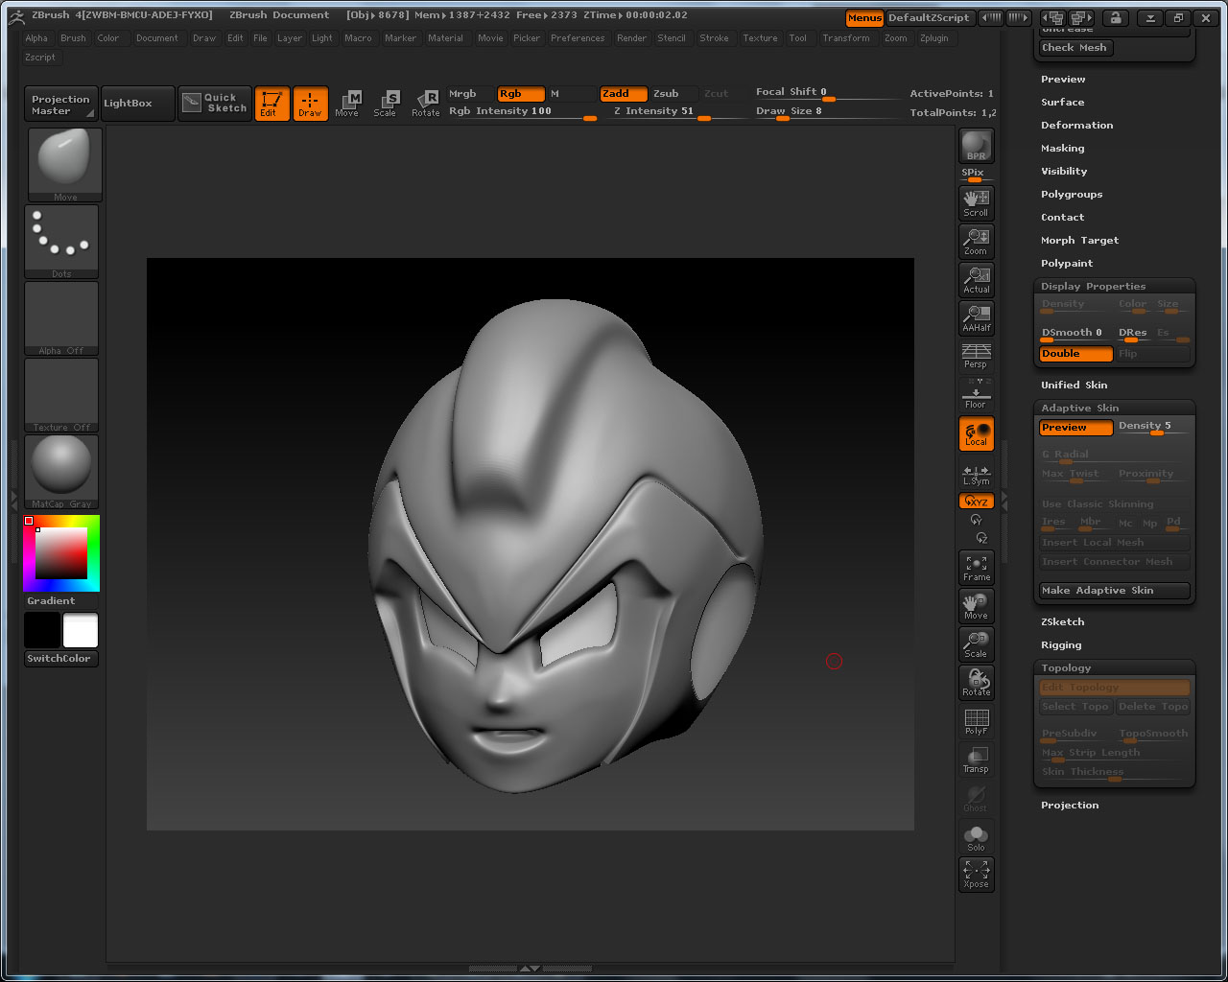Activate Solo mode icon

(976, 837)
